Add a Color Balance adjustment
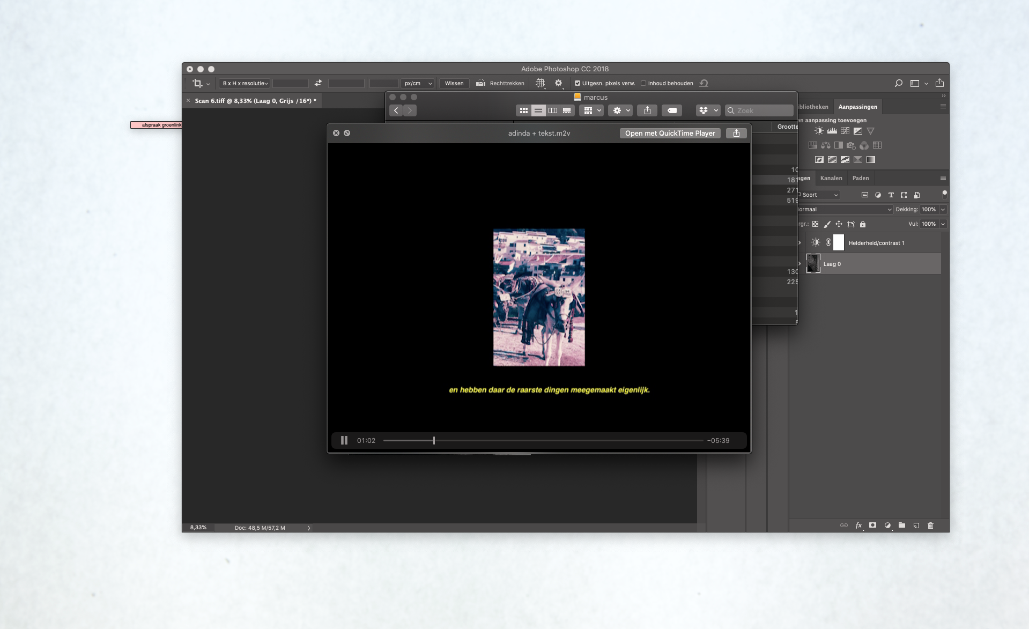This screenshot has height=629, width=1029. click(826, 145)
